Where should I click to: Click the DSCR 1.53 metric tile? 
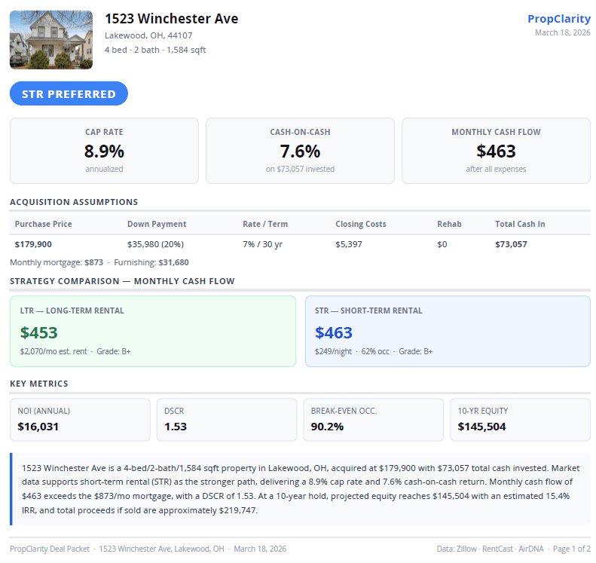[x=227, y=420]
